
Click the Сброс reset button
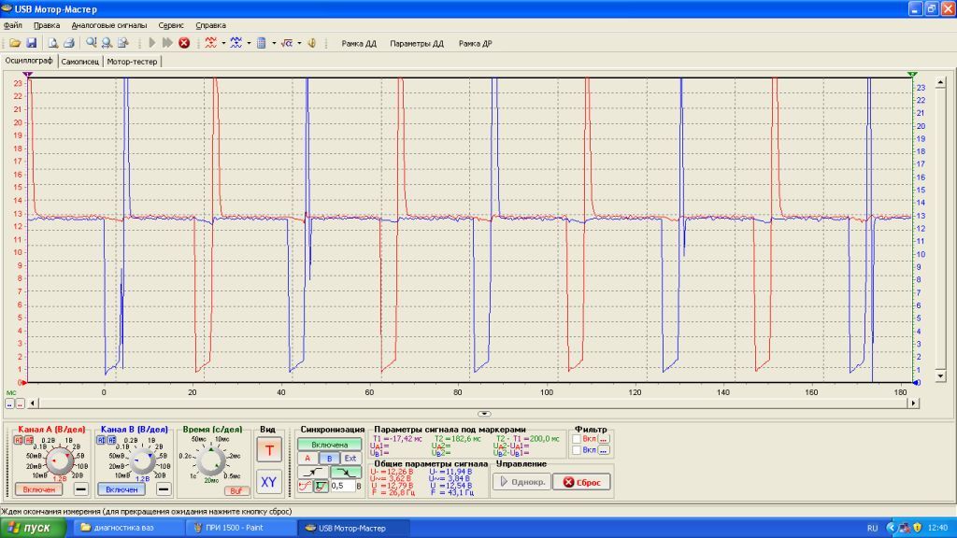pyautogui.click(x=582, y=482)
